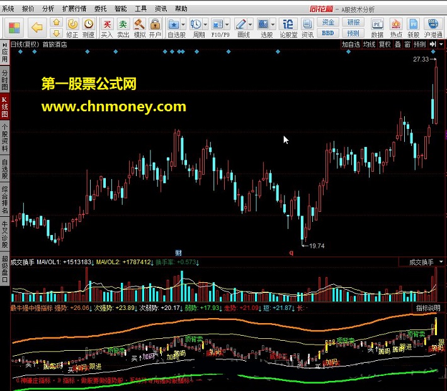Open 指标说明 indicator description
Viewport: 447px width, 391px height.
coord(429,307)
